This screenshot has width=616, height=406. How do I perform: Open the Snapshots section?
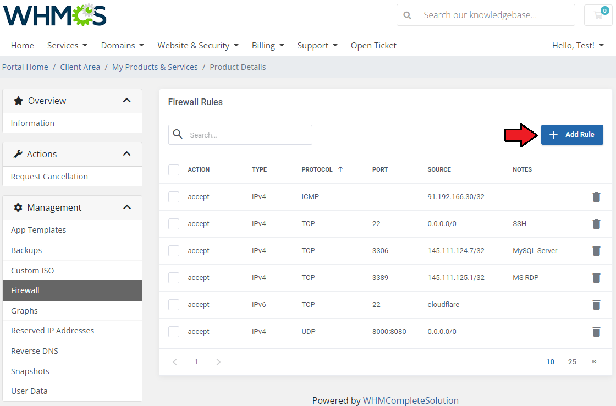tap(72, 371)
